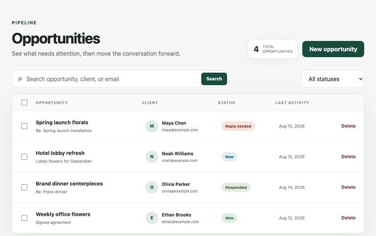Click the Reply needed status badge
The image size is (376, 236).
click(238, 126)
